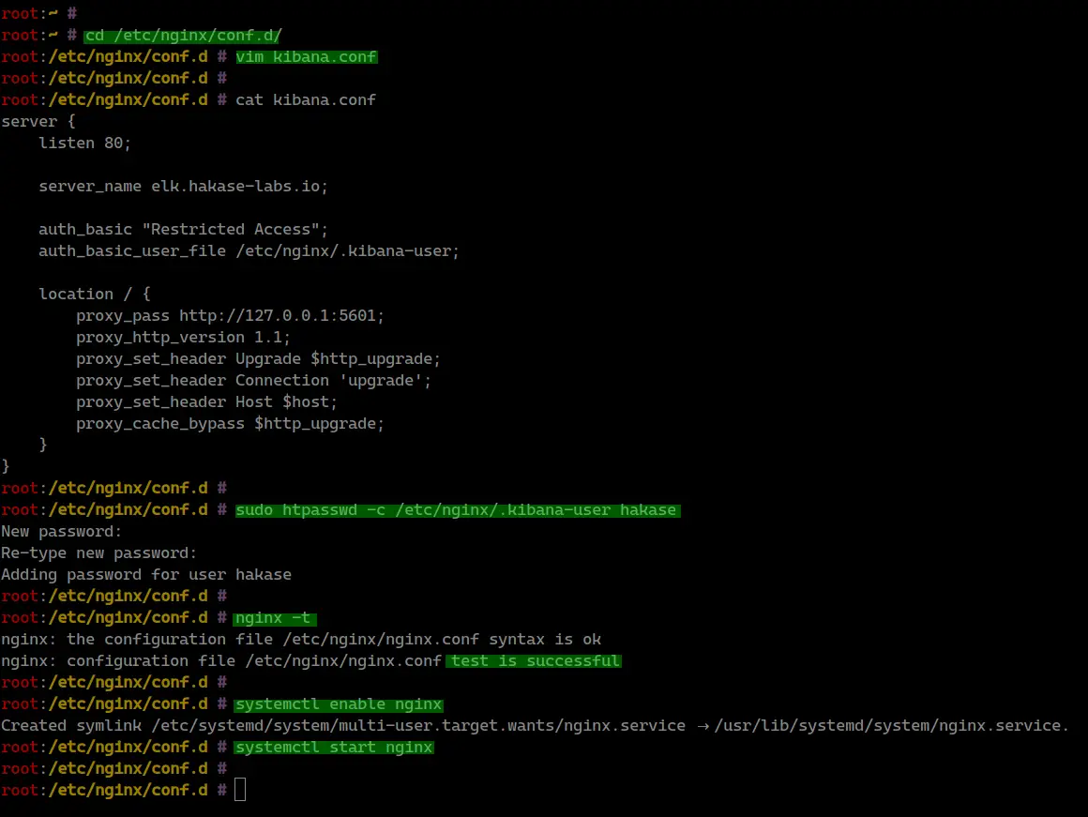Viewport: 1088px width, 817px height.
Task: Click the 'New password:' prompt line
Action: (61, 532)
